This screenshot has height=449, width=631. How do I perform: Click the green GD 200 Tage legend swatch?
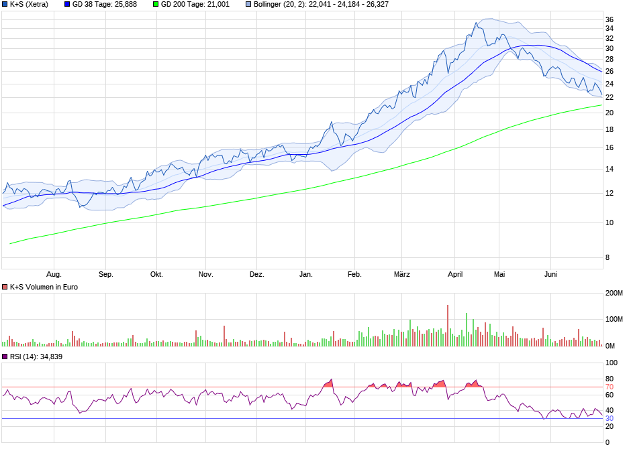[156, 5]
